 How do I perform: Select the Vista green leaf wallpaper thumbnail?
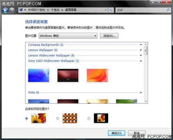coord(127,101)
